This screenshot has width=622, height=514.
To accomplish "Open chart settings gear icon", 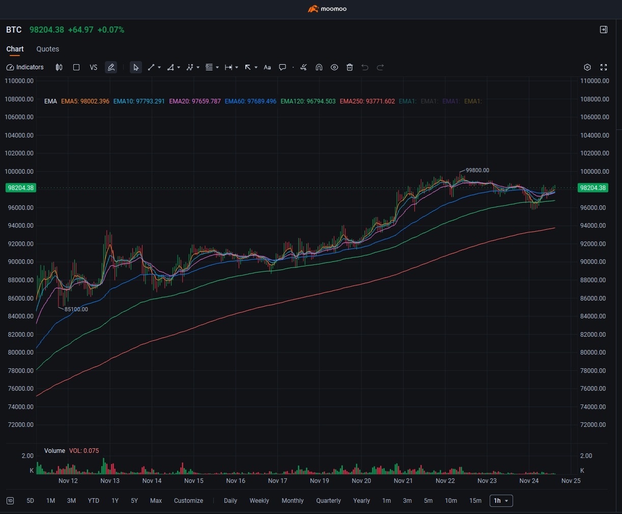I will [587, 67].
